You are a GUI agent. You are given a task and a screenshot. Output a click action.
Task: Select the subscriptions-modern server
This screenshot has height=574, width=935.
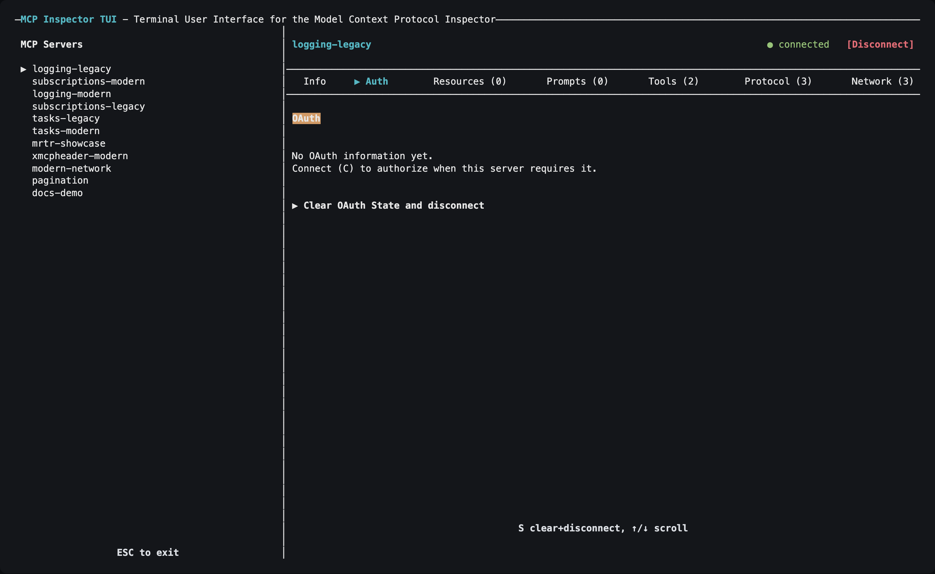(x=88, y=81)
